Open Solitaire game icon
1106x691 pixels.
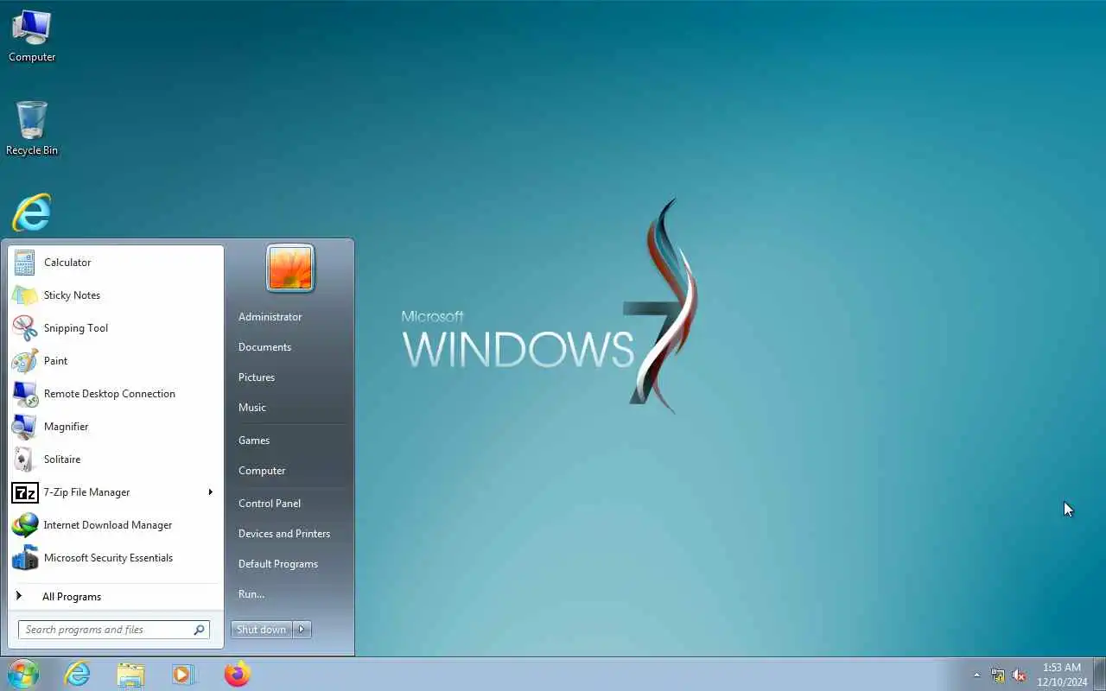24,460
